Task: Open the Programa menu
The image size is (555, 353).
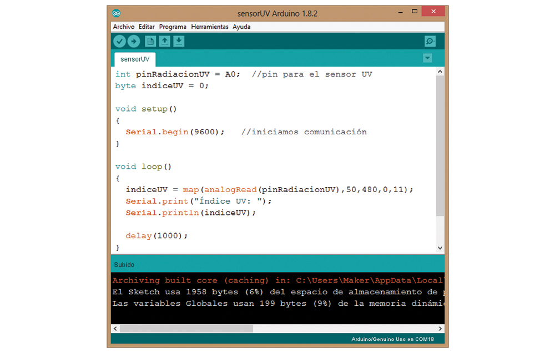Action: (x=173, y=27)
